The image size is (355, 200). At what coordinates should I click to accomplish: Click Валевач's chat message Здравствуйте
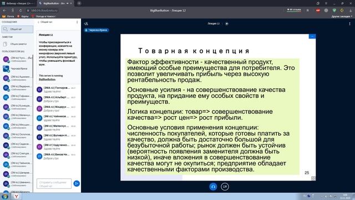pos(52,139)
